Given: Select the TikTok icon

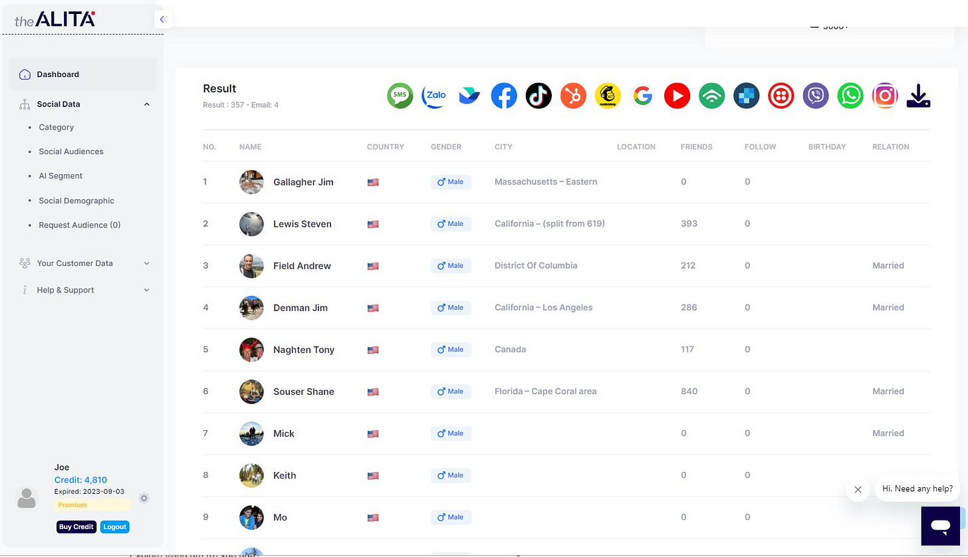Looking at the screenshot, I should point(539,96).
